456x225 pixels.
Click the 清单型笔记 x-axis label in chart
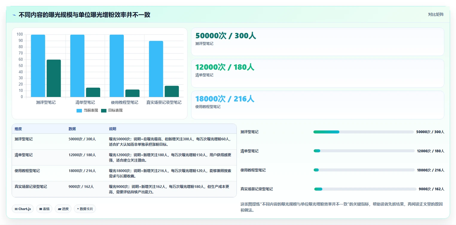pos(85,102)
